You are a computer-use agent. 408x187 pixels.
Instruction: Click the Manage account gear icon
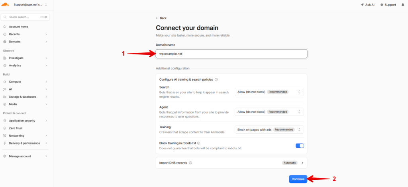pos(5,156)
